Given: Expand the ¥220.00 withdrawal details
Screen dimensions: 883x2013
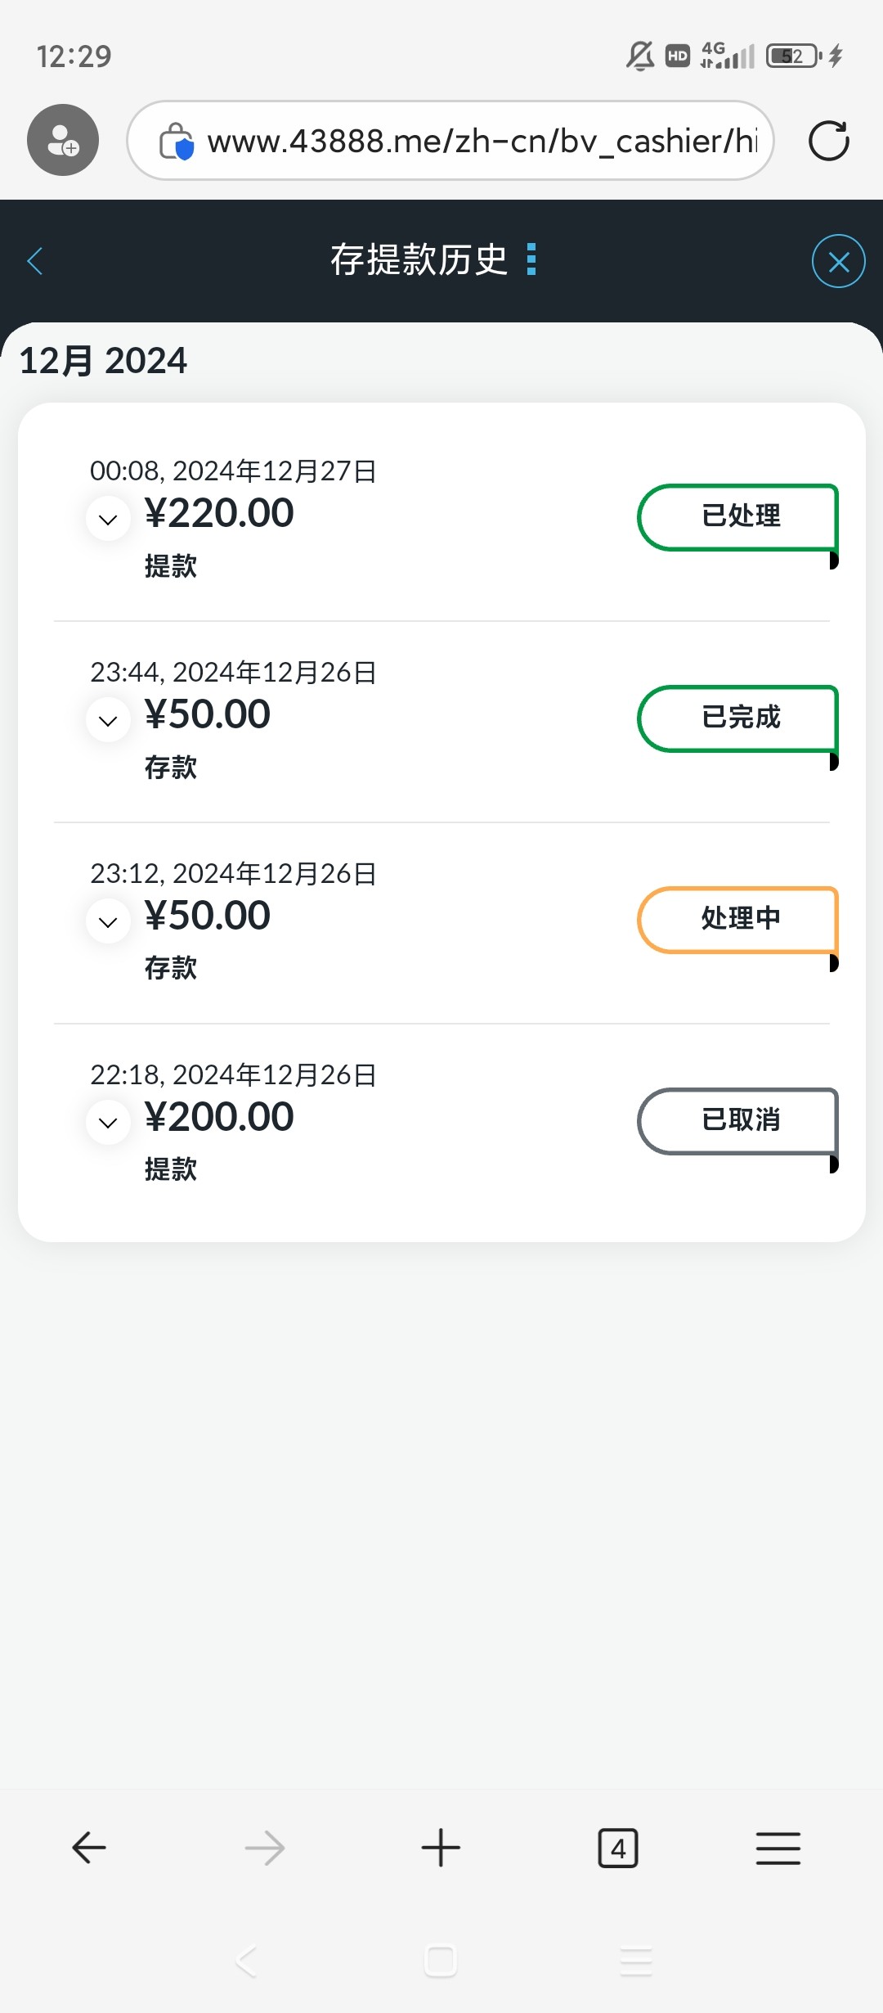Looking at the screenshot, I should click(108, 519).
